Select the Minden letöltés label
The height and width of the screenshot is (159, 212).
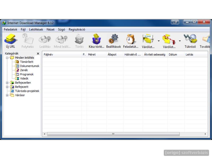[24, 58]
